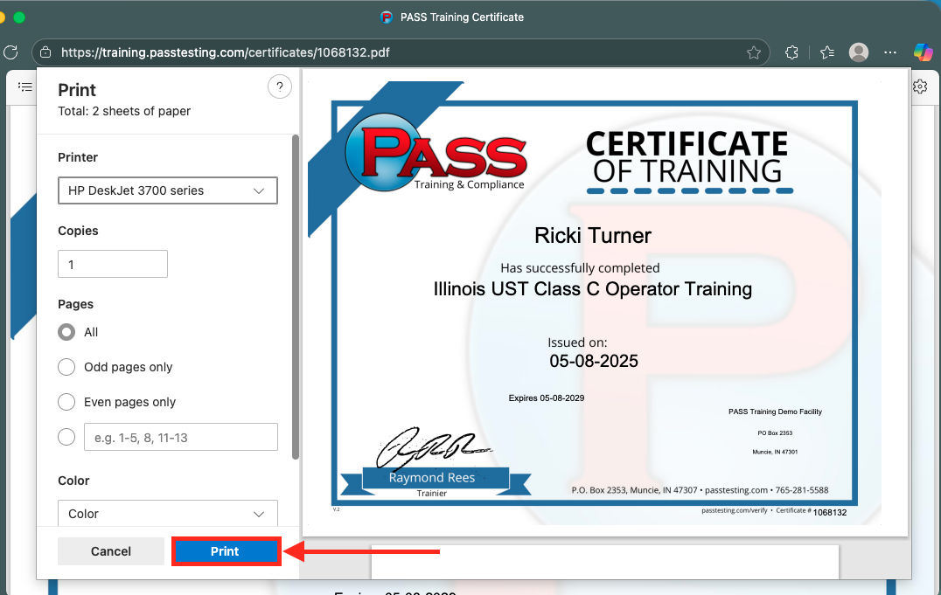Click the PASS Training Certificate tab title
Image resolution: width=941 pixels, height=595 pixels.
(462, 17)
